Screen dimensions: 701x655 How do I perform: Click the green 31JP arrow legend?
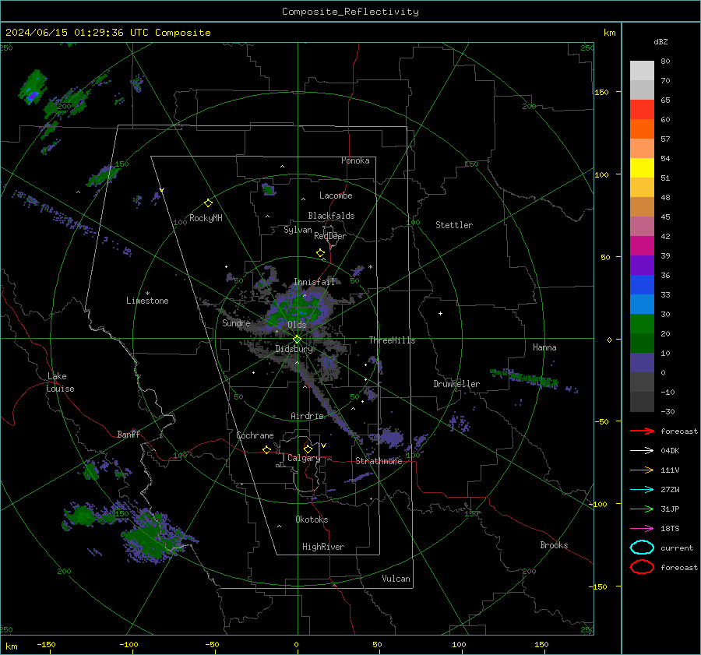642,509
